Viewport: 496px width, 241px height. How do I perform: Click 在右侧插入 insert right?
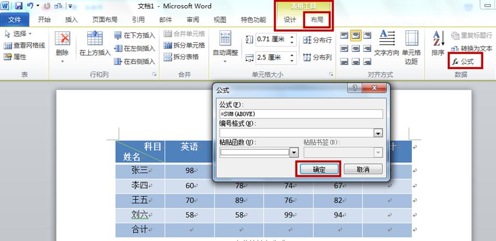point(134,61)
